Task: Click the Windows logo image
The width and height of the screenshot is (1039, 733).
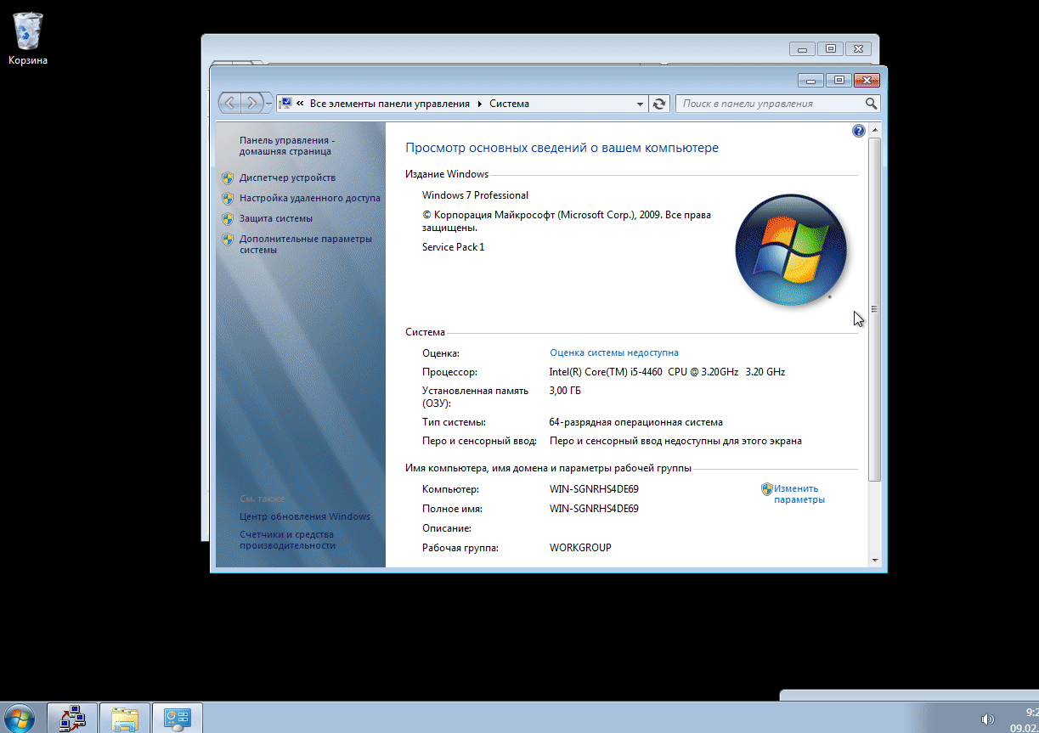Action: tap(790, 250)
